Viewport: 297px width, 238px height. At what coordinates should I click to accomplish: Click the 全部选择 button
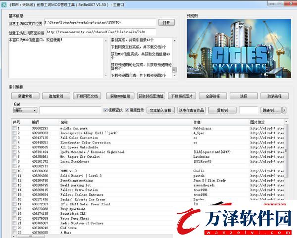(x=213, y=96)
